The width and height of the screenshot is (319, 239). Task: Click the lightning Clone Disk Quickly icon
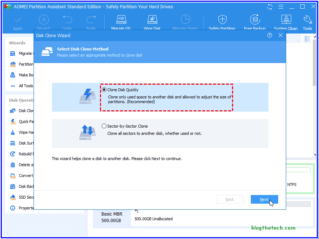click(87, 96)
